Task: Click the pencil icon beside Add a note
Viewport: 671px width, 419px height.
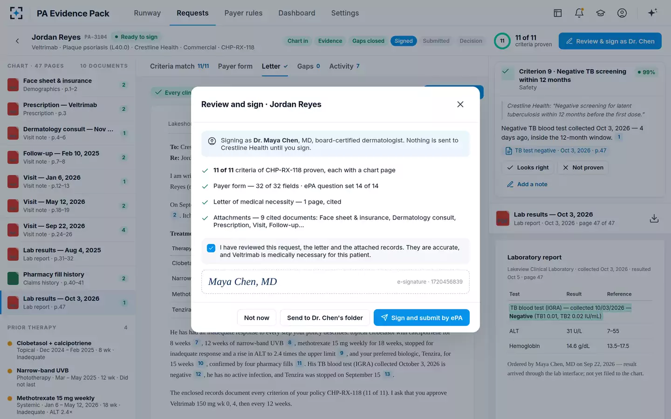Action: [510, 184]
